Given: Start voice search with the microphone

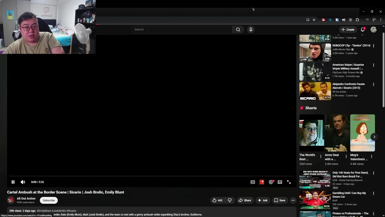Looking at the screenshot, I should click(x=251, y=30).
